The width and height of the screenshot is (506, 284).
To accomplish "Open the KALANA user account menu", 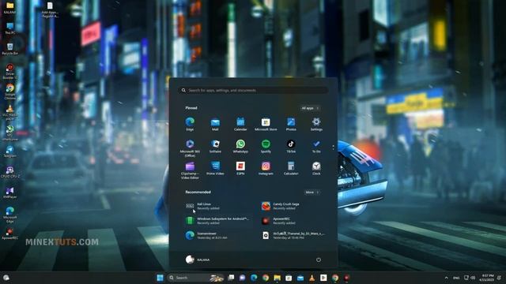I will (x=198, y=260).
